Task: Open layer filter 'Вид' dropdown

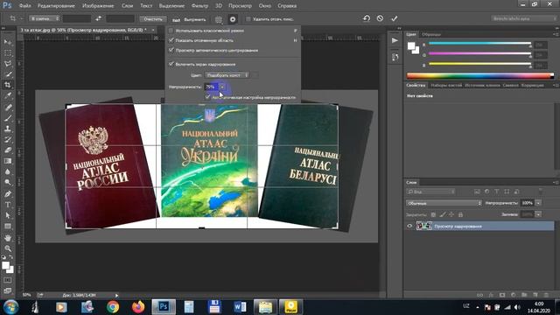Action: click(430, 192)
